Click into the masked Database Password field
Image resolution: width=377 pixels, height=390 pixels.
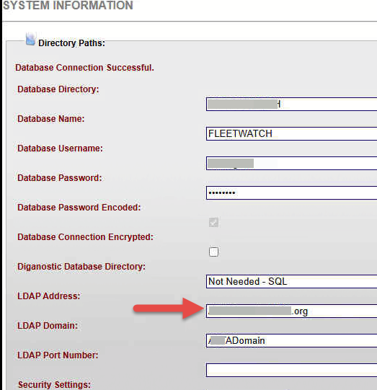click(291, 192)
